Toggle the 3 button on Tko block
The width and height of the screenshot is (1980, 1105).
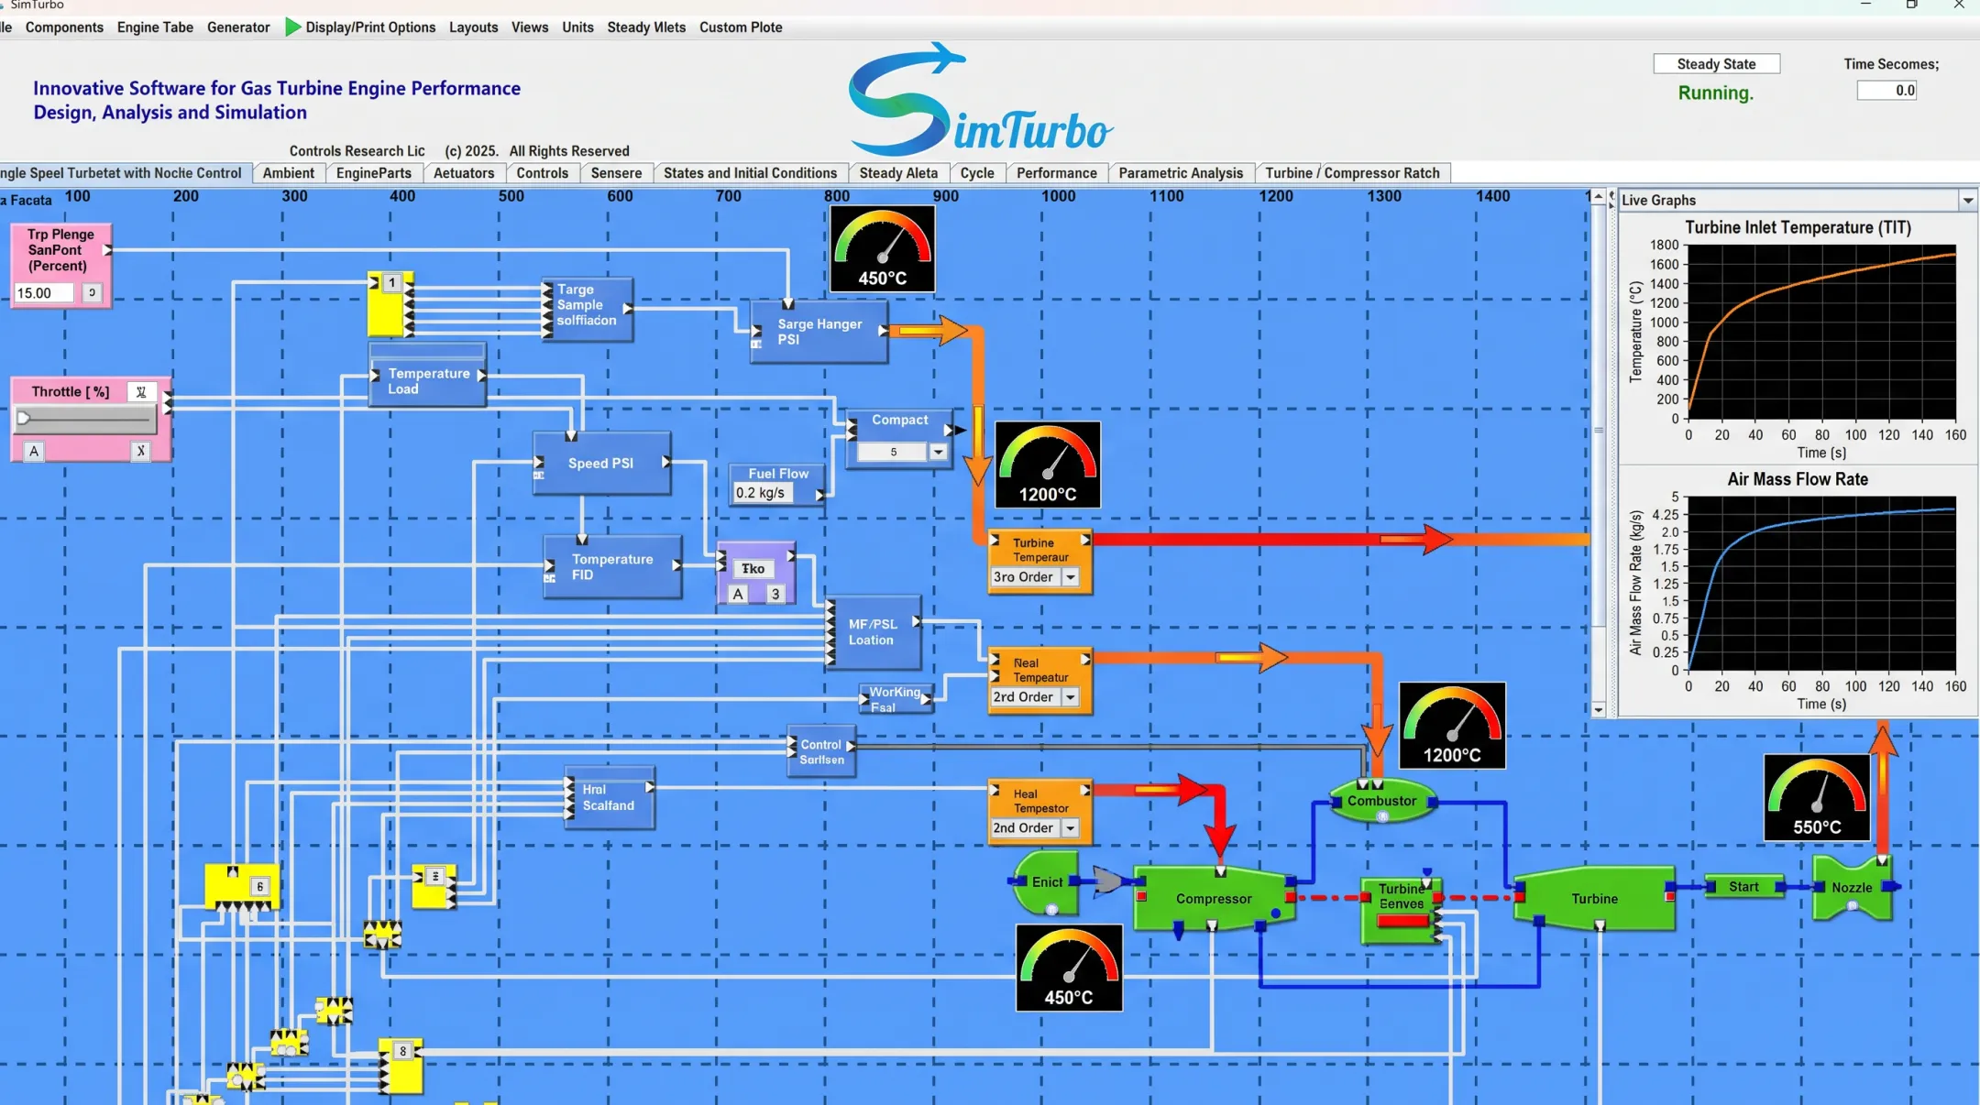coord(775,594)
